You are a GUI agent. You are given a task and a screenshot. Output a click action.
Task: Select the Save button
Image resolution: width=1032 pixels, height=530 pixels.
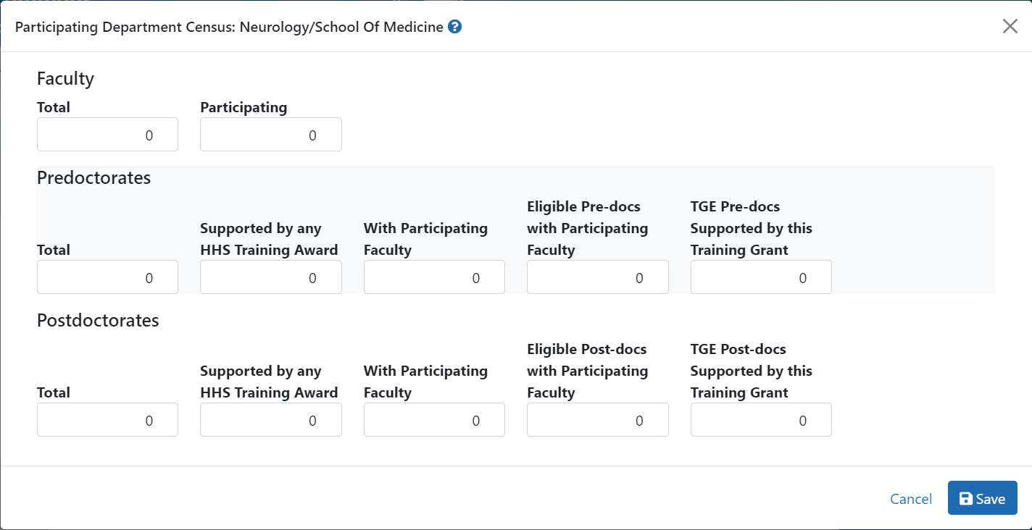point(982,498)
